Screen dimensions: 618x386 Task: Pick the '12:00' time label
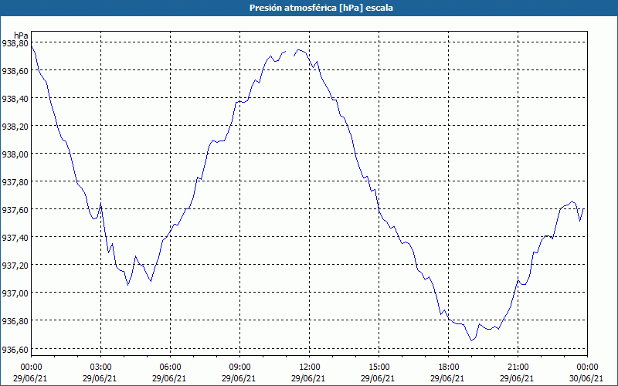tap(310, 367)
